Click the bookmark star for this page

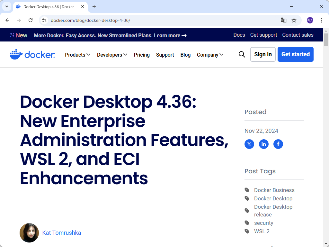(294, 20)
